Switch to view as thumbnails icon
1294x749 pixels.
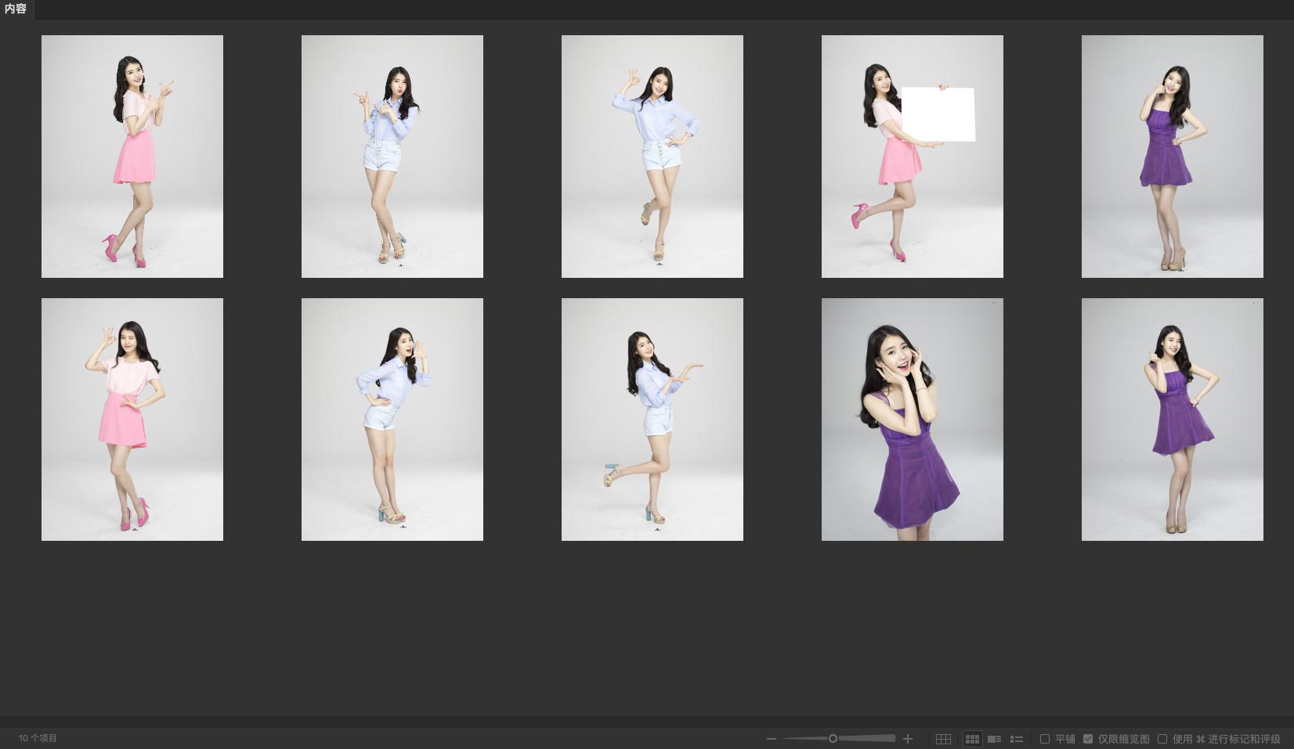[972, 739]
